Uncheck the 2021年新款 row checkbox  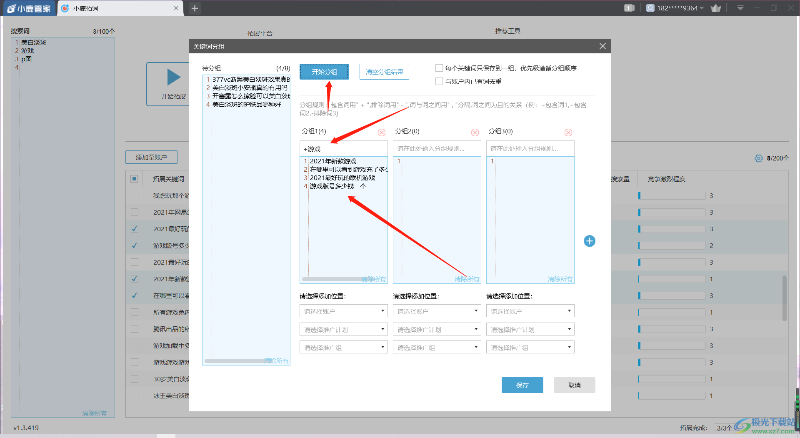[135, 279]
